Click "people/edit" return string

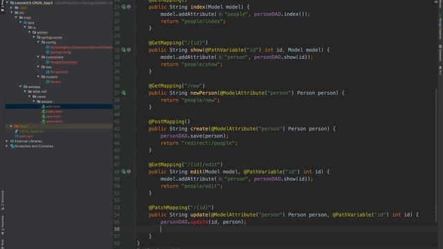pyautogui.click(x=201, y=186)
